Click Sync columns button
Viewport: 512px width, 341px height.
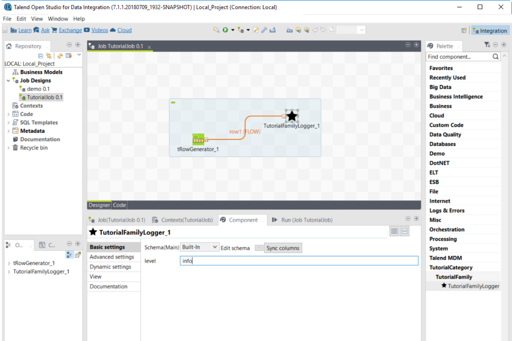pos(283,248)
